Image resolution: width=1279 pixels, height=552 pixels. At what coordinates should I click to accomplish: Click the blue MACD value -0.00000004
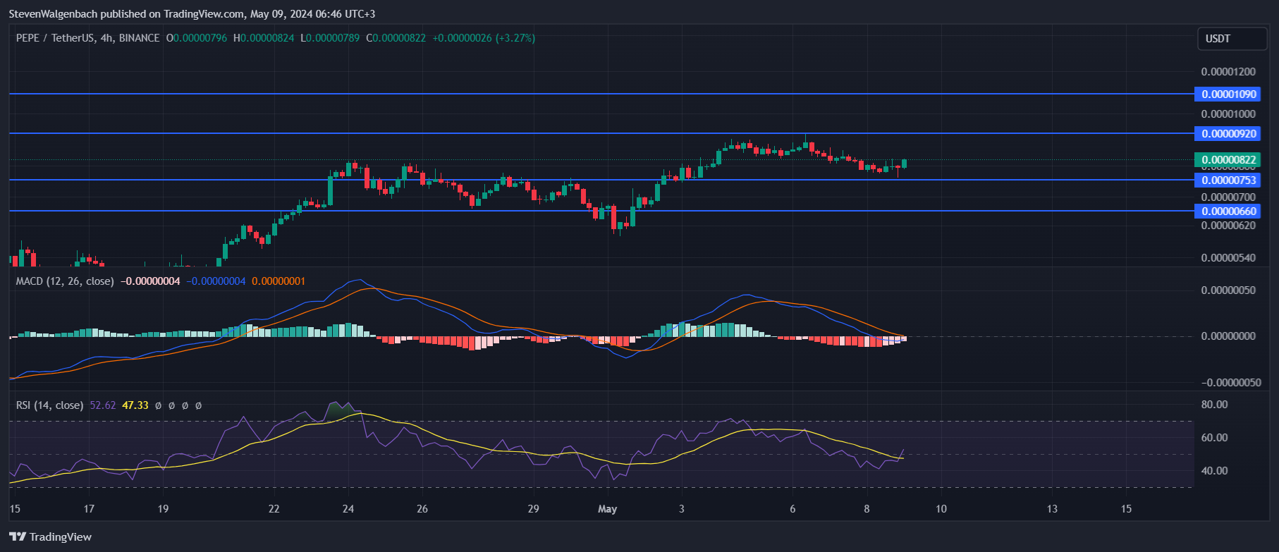click(x=216, y=281)
